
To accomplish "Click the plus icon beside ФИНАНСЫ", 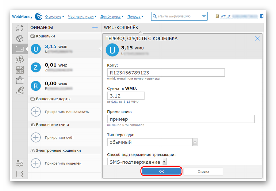I will [95, 28].
